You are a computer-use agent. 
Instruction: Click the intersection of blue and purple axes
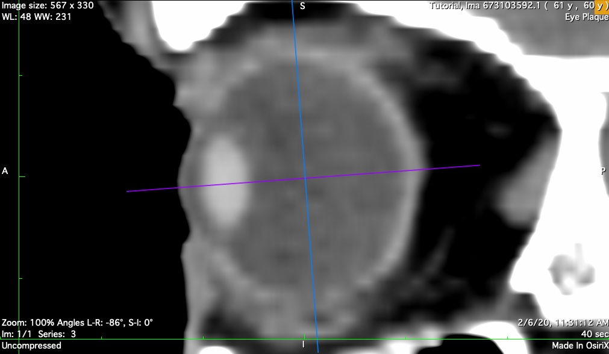click(305, 178)
